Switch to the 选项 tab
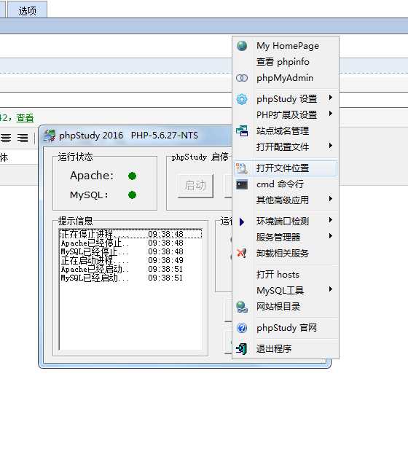 [x=27, y=11]
